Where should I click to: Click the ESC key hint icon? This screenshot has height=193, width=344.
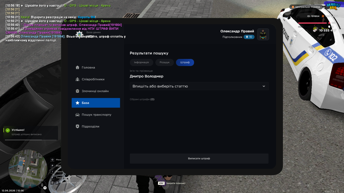pos(161,183)
